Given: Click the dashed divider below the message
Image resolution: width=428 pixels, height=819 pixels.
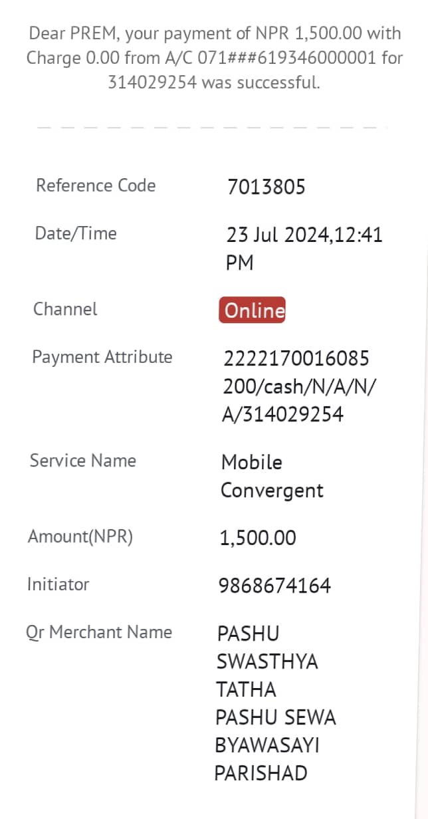Looking at the screenshot, I should click(211, 126).
